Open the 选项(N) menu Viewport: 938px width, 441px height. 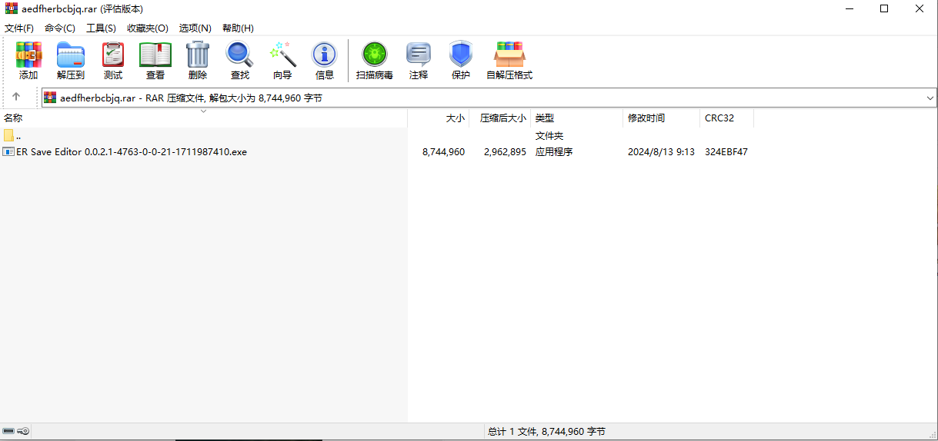[x=195, y=28]
